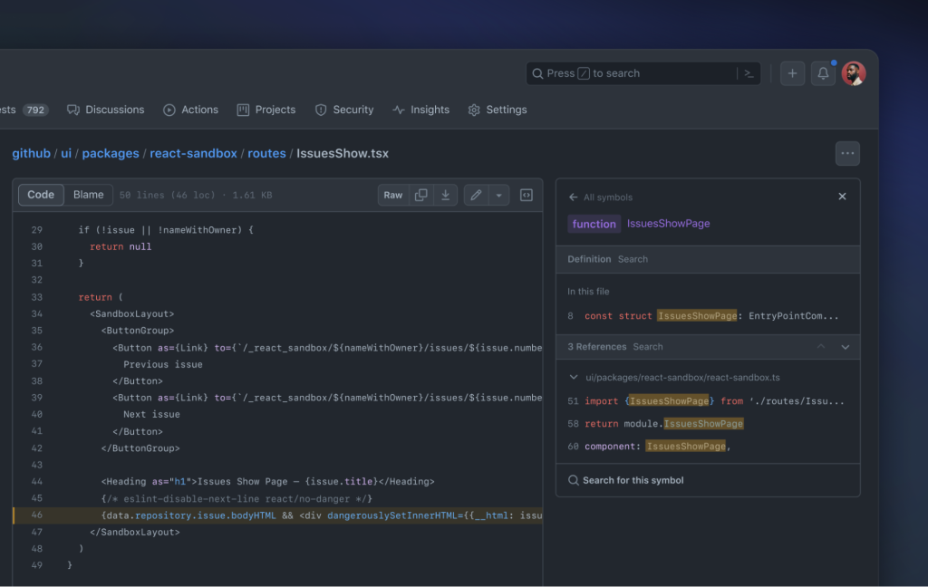Click the Raw button
This screenshot has width=928, height=587.
click(x=393, y=195)
